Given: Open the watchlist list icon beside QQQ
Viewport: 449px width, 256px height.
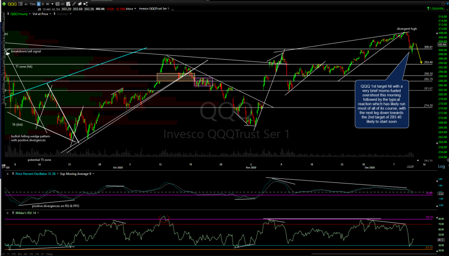Looking at the screenshot, I should pos(21,4).
